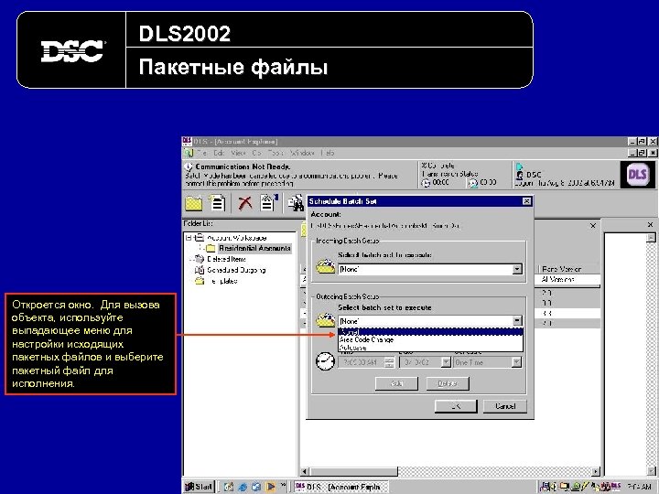Open the Help menu
The image size is (659, 494).
[328, 153]
